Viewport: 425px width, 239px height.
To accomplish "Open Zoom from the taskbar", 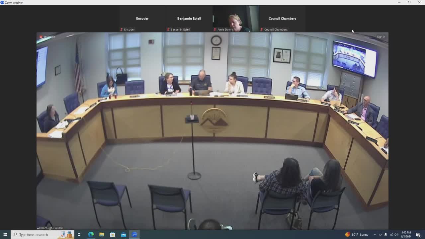I will click(134, 235).
